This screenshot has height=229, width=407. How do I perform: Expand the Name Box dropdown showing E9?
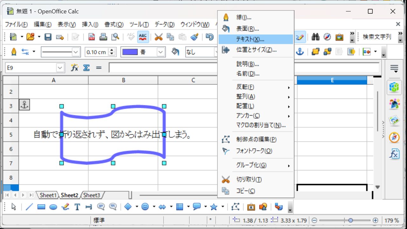[x=60, y=68]
